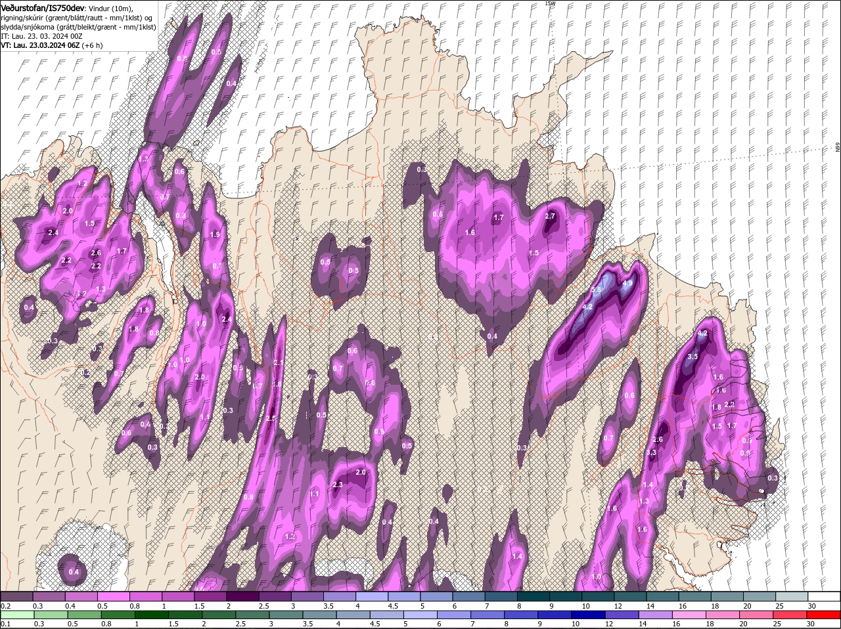Click the 3.3 snowfall value on the map
The width and height of the screenshot is (841, 629).
tap(651, 453)
